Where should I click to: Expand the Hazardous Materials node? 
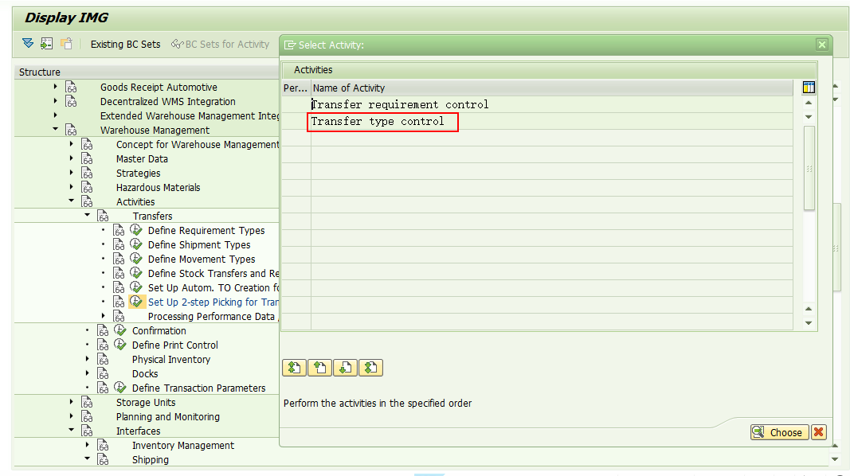71,187
